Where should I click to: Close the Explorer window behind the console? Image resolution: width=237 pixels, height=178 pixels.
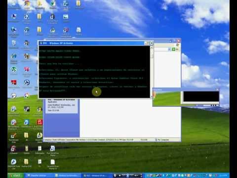179,41
